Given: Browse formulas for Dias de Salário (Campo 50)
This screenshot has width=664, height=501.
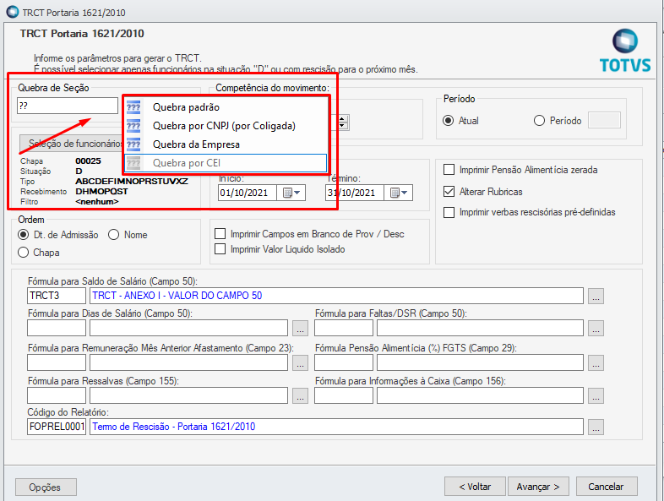Looking at the screenshot, I should pyautogui.click(x=300, y=328).
